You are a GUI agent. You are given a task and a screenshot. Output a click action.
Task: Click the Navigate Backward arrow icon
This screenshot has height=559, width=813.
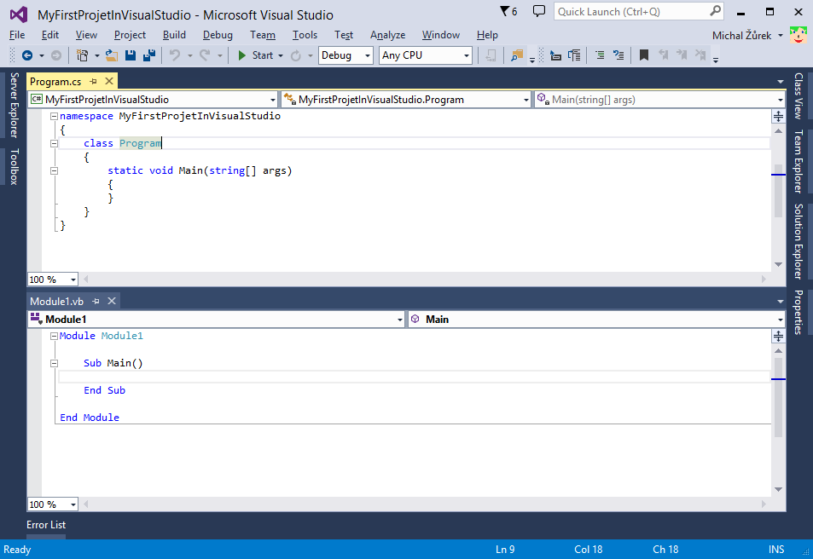pyautogui.click(x=27, y=55)
